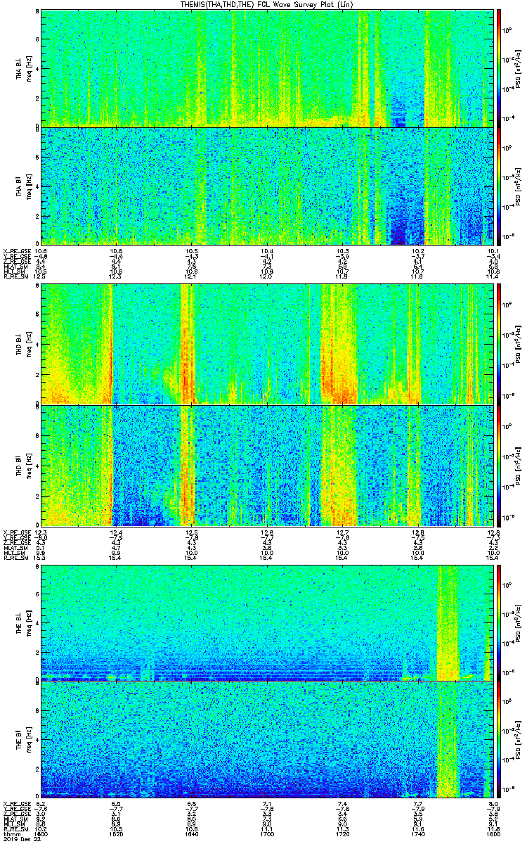Click the THD B∥ PSD color bar

500,465
